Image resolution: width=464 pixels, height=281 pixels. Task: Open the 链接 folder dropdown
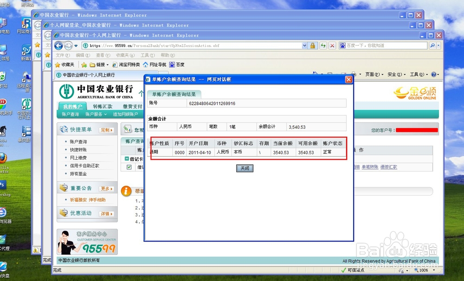99,65
